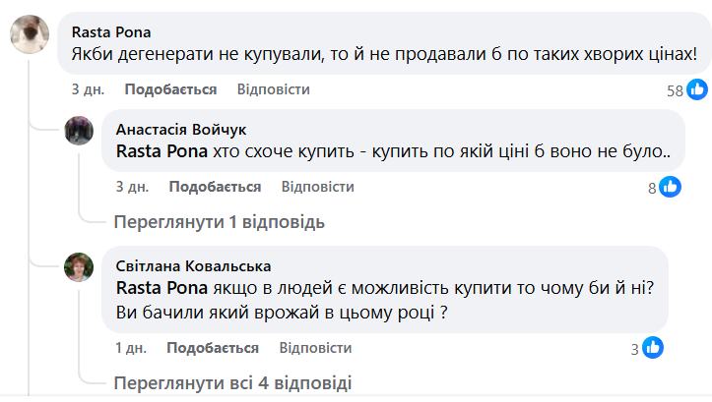
Task: Like Анастасія Войчук's reply with "Подобається"
Action: pos(215,186)
